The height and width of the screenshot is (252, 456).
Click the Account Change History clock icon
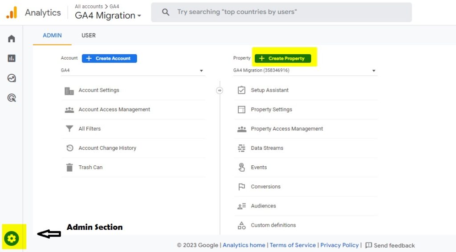pyautogui.click(x=69, y=148)
